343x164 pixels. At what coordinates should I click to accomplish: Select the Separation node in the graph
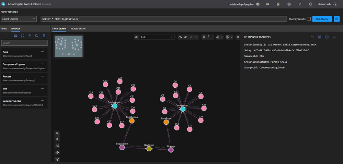pyautogui.click(x=122, y=148)
